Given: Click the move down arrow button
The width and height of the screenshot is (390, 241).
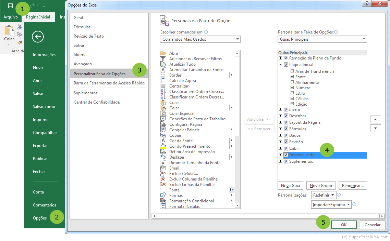Looking at the screenshot, I should point(375,128).
